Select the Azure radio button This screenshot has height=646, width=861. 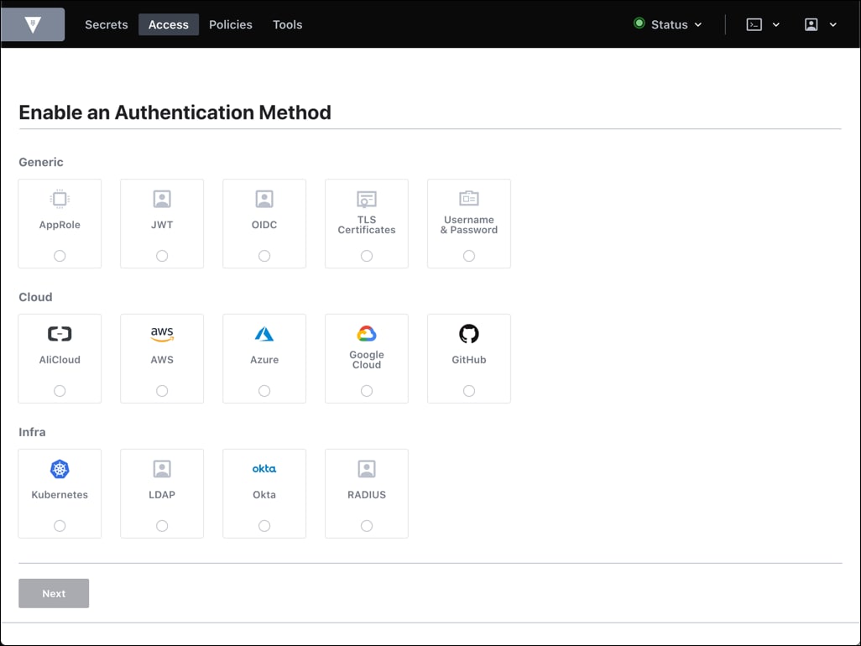click(264, 391)
